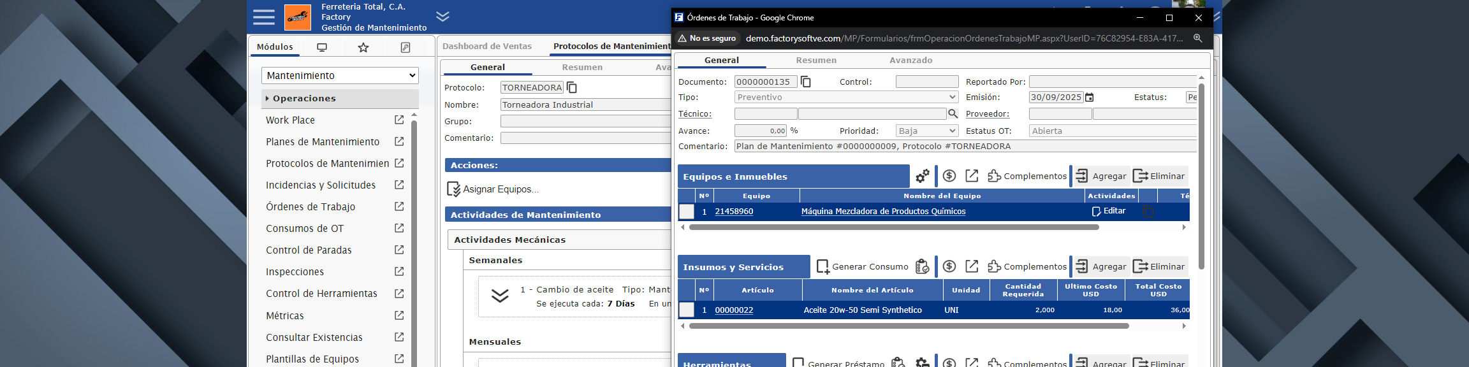Check the row checkbox for article 00000022
Screen dimensions: 1469x367
[x=687, y=310]
